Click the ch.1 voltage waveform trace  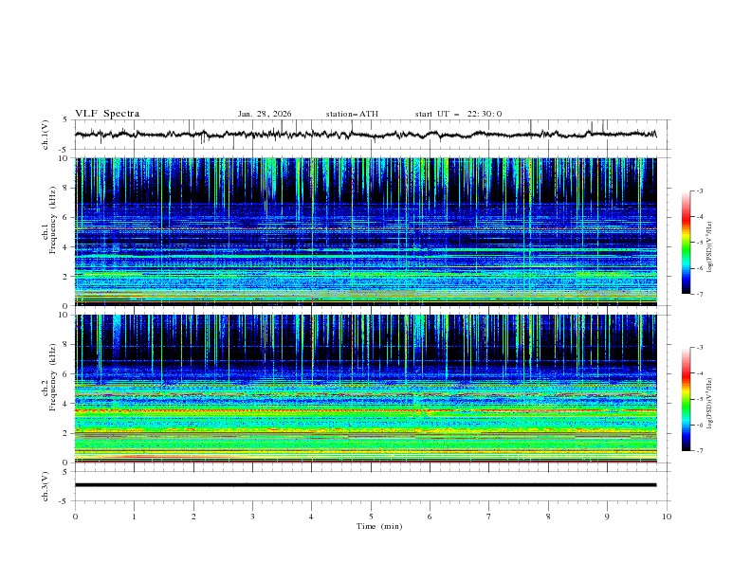click(365, 135)
